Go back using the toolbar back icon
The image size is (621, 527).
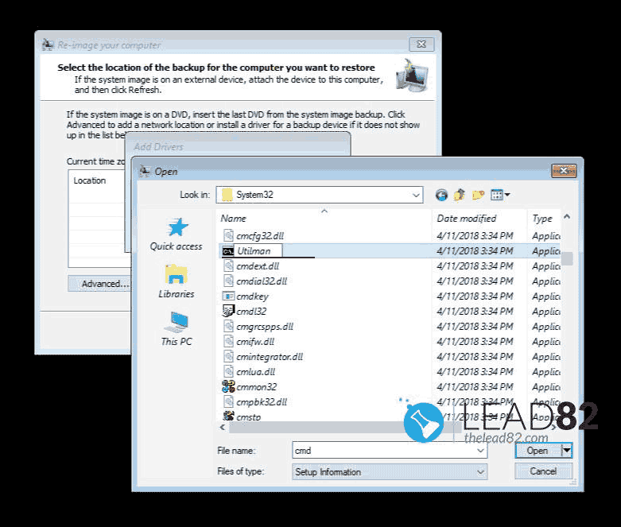441,195
